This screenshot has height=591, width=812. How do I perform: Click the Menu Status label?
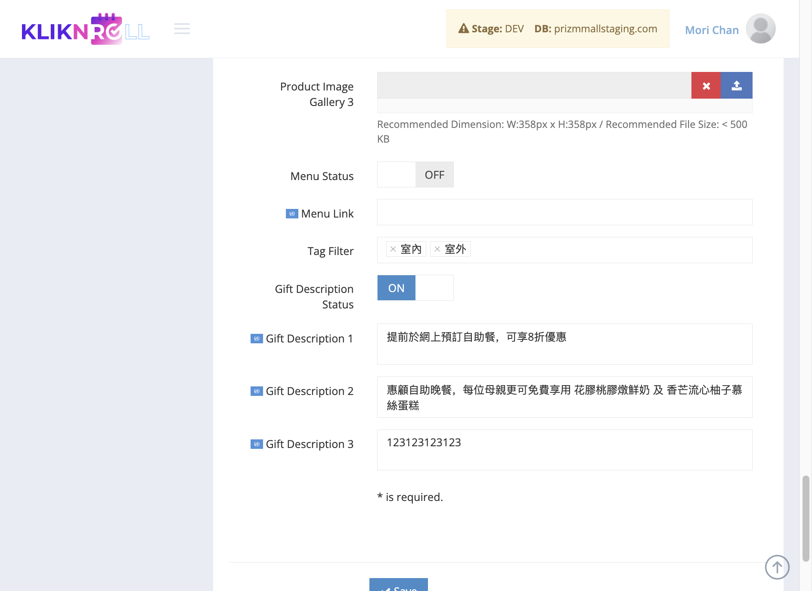pyautogui.click(x=322, y=176)
